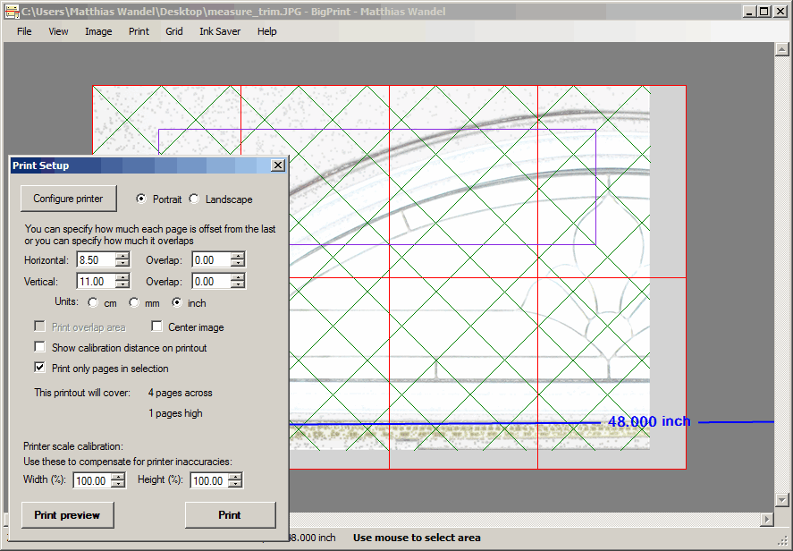Screen dimensions: 793x551
Task: Close the Print Setup dialog
Action: pyautogui.click(x=277, y=165)
